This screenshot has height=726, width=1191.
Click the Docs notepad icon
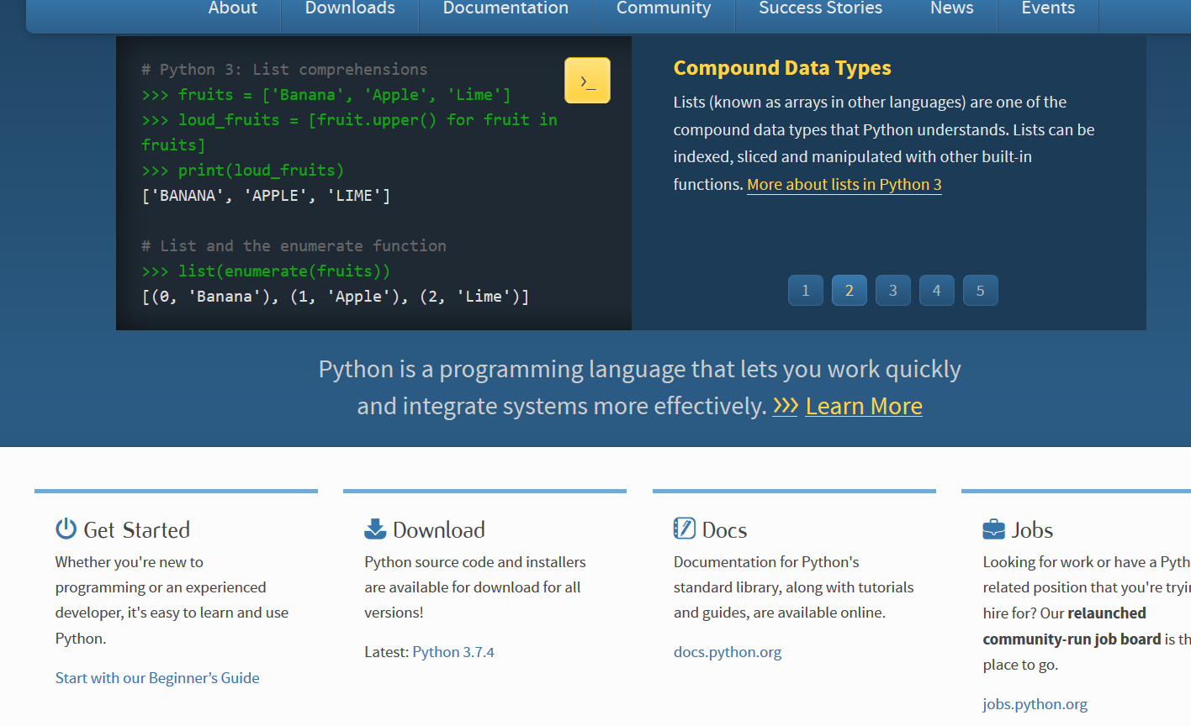point(684,529)
